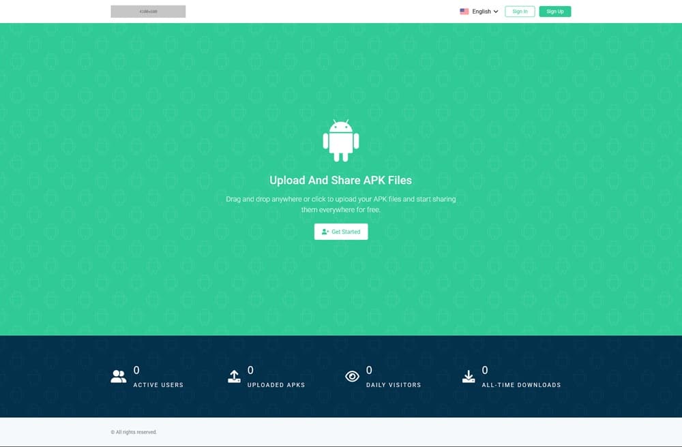Image resolution: width=682 pixels, height=447 pixels.
Task: Select the Active Users label
Action: 158,385
